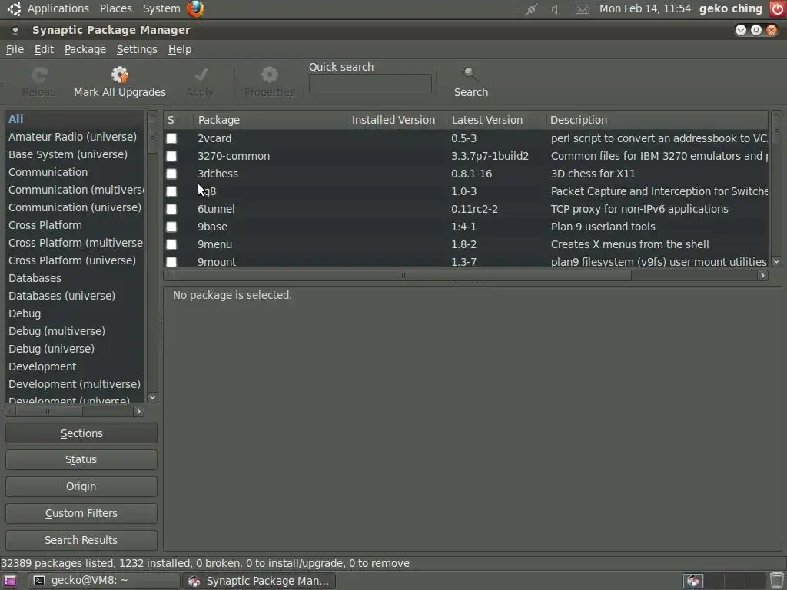Click the package list horizontal scrollbar thumb
This screenshot has width=787, height=590.
point(402,276)
